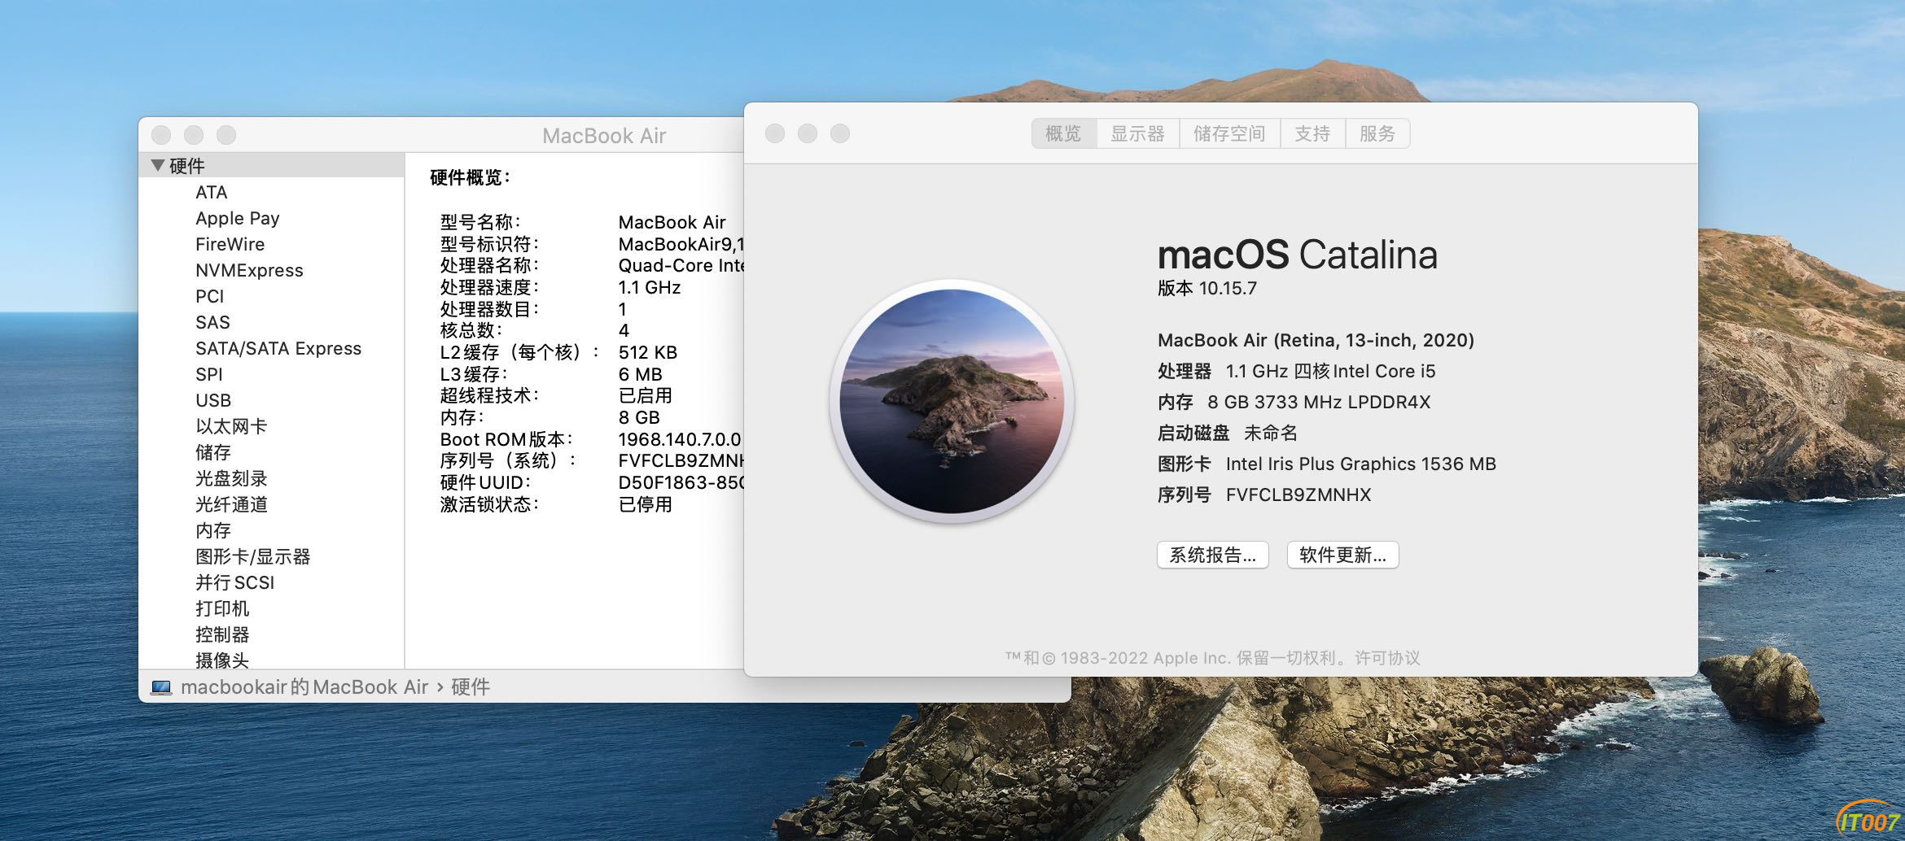Click the macOS Catalina island logo image
The width and height of the screenshot is (1905, 841).
click(952, 401)
